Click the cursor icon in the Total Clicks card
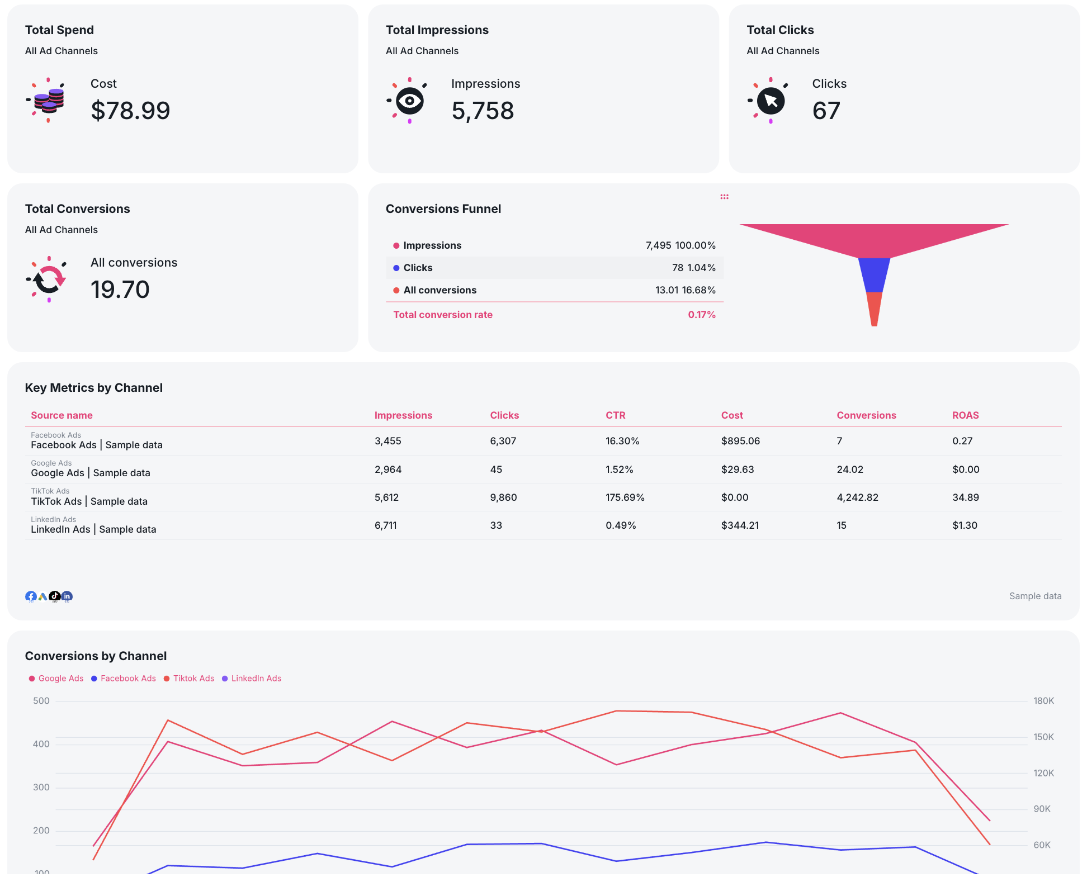Viewport: 1087px width, 877px height. 771,101
